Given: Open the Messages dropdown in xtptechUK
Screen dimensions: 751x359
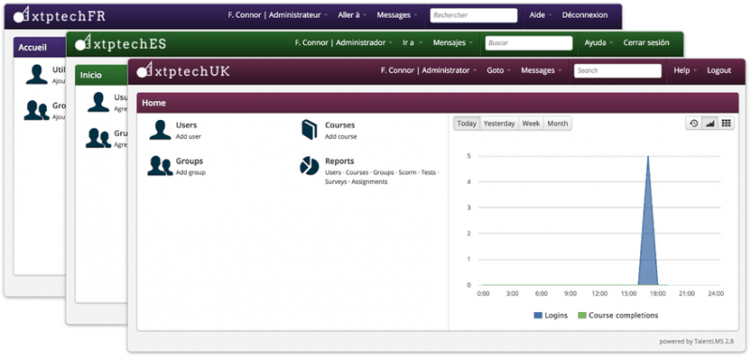Looking at the screenshot, I should (541, 70).
